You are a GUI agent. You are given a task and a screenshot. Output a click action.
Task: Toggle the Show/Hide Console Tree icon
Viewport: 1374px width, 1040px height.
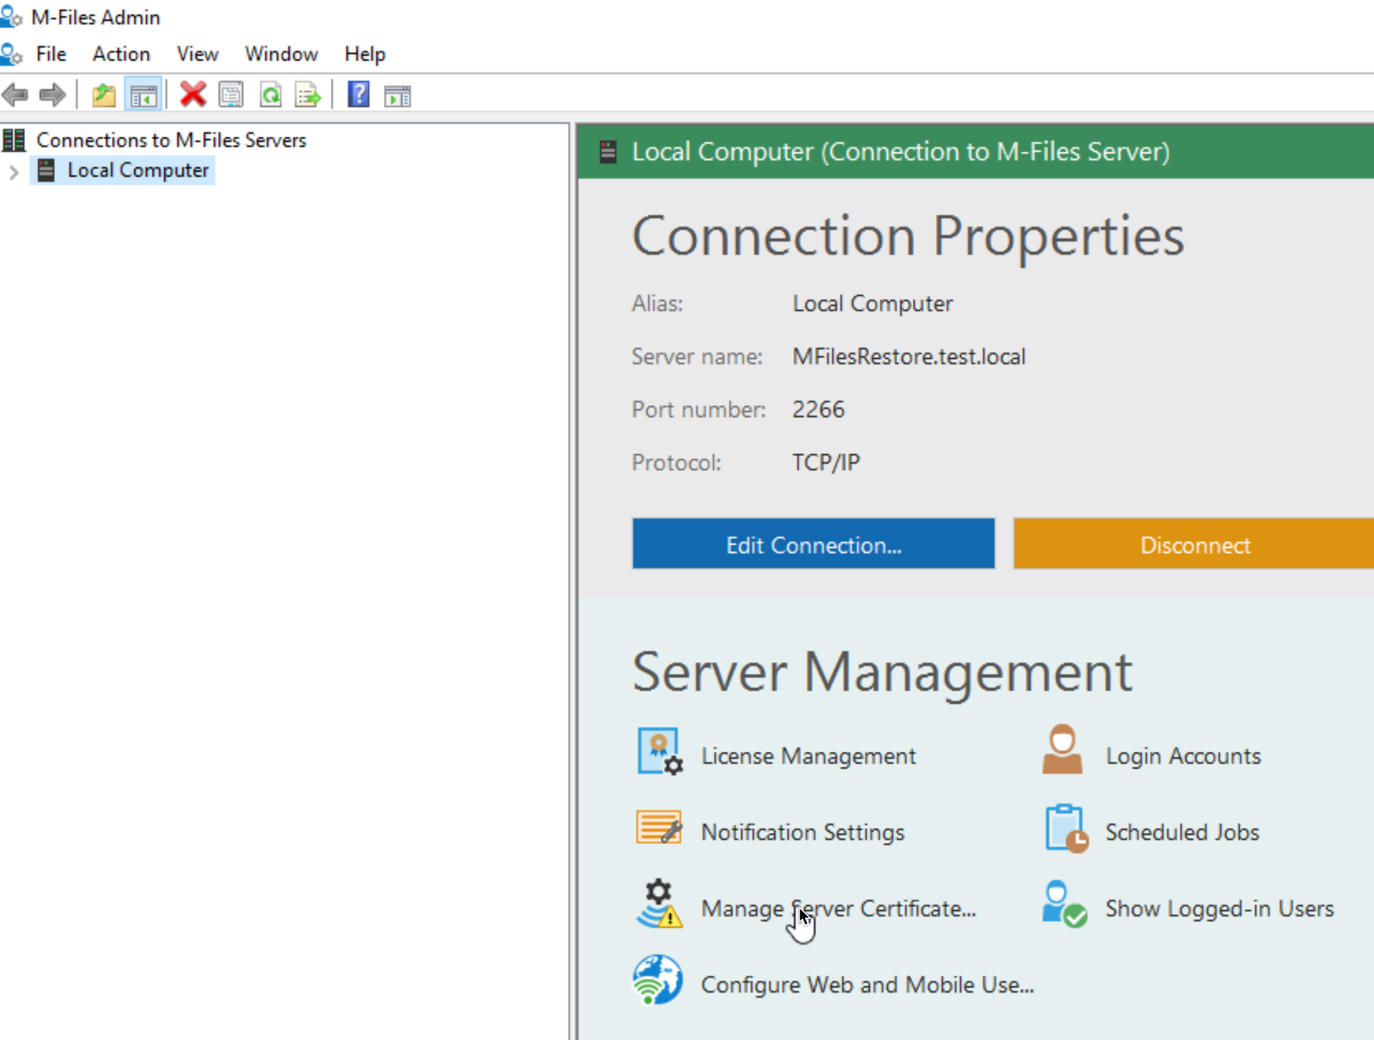click(144, 95)
